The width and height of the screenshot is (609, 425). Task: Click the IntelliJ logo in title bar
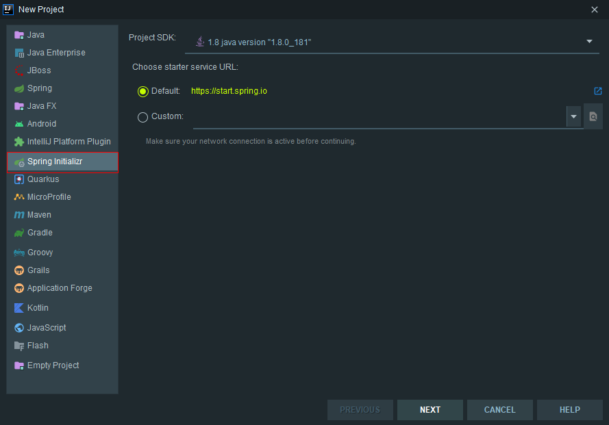point(8,10)
